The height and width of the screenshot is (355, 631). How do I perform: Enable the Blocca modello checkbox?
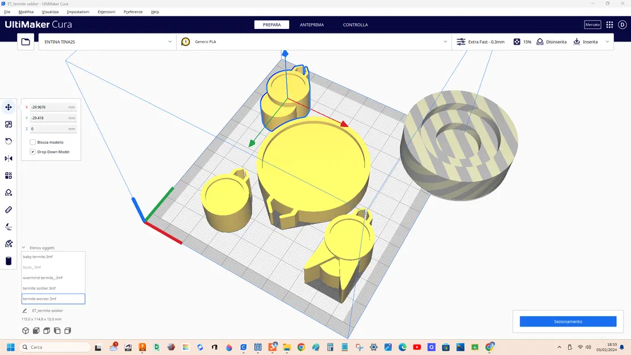32,142
